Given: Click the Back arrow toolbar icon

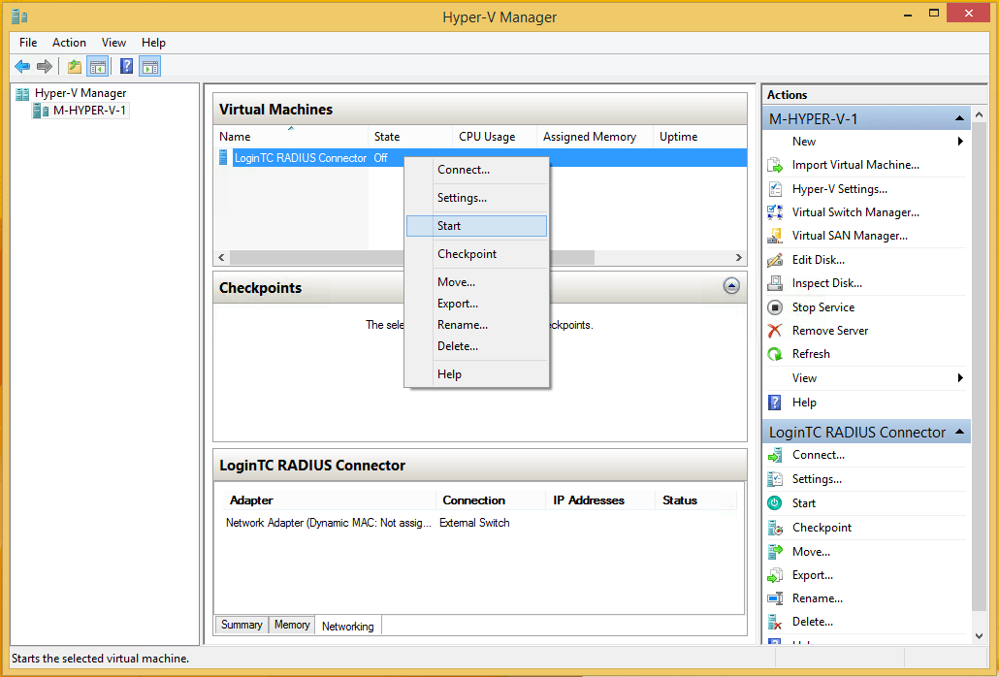Looking at the screenshot, I should tap(22, 66).
